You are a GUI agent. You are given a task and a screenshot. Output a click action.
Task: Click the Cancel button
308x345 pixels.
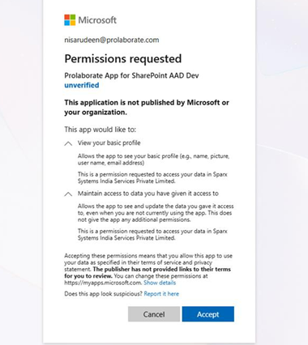point(154,314)
